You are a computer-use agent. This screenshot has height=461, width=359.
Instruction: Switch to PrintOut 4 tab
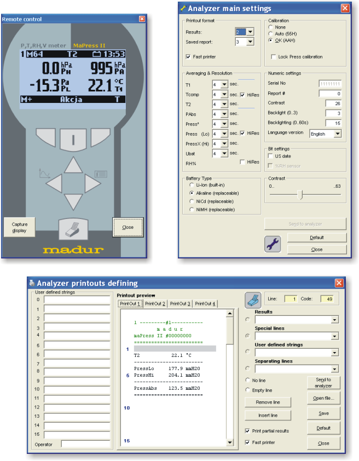[205, 304]
